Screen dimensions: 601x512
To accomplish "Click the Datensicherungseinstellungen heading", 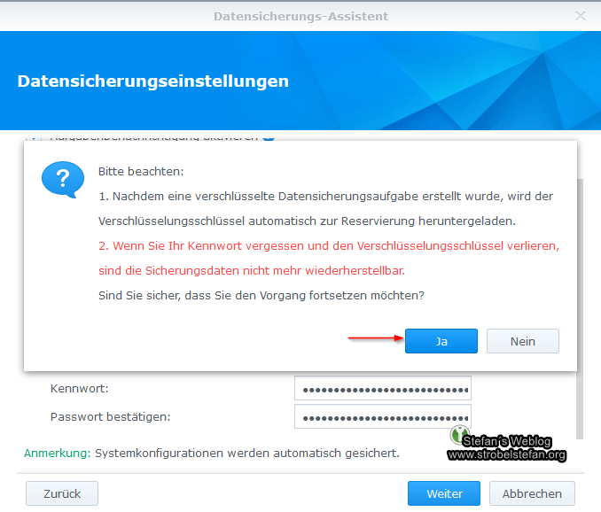I will pyautogui.click(x=153, y=81).
